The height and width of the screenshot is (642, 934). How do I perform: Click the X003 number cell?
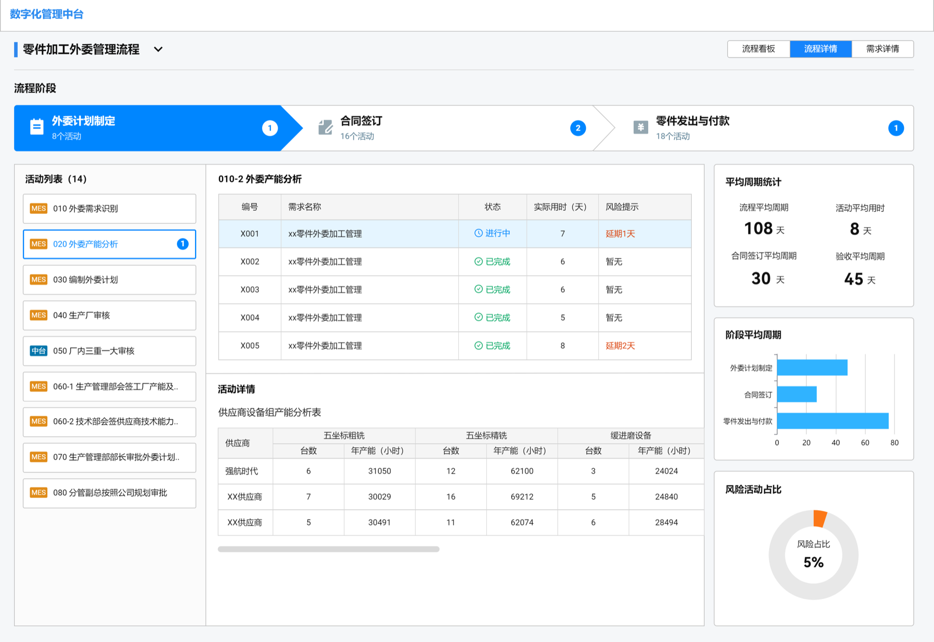250,290
